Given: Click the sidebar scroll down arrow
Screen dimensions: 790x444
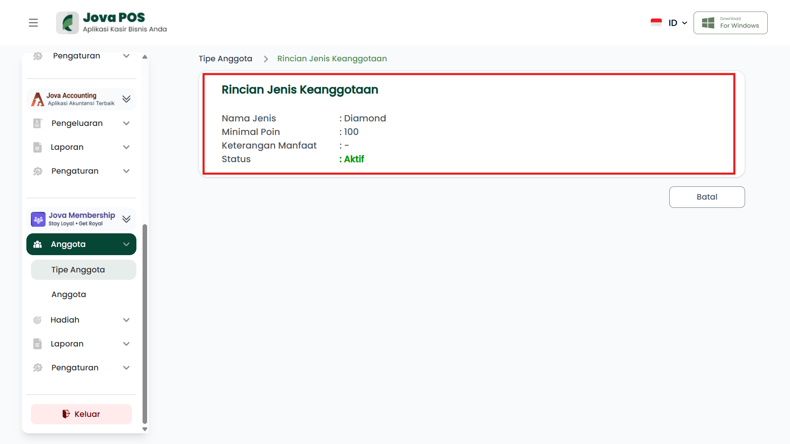Looking at the screenshot, I should pos(145,429).
